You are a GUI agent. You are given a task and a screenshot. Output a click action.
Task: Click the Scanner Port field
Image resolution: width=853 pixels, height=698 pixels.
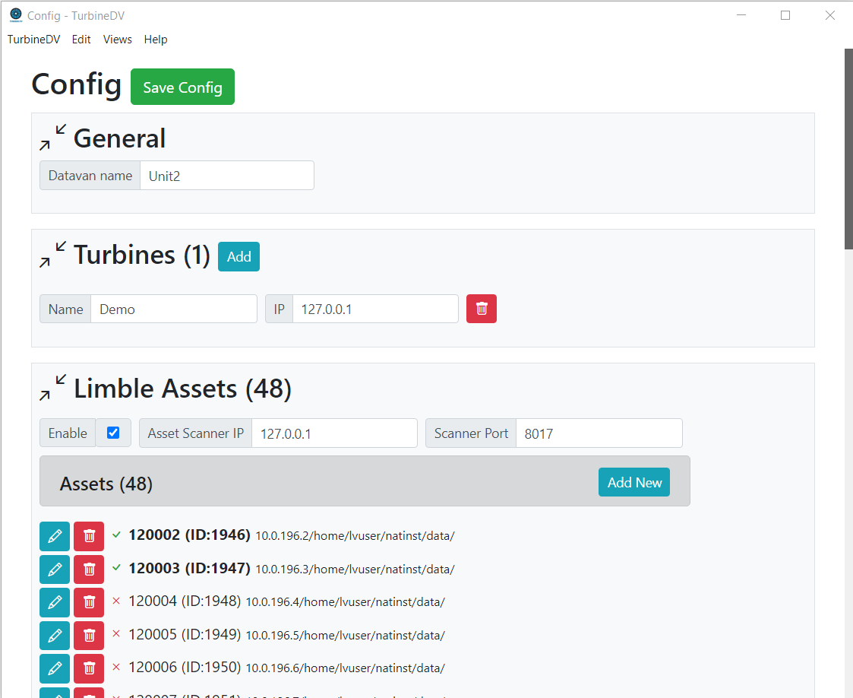599,433
